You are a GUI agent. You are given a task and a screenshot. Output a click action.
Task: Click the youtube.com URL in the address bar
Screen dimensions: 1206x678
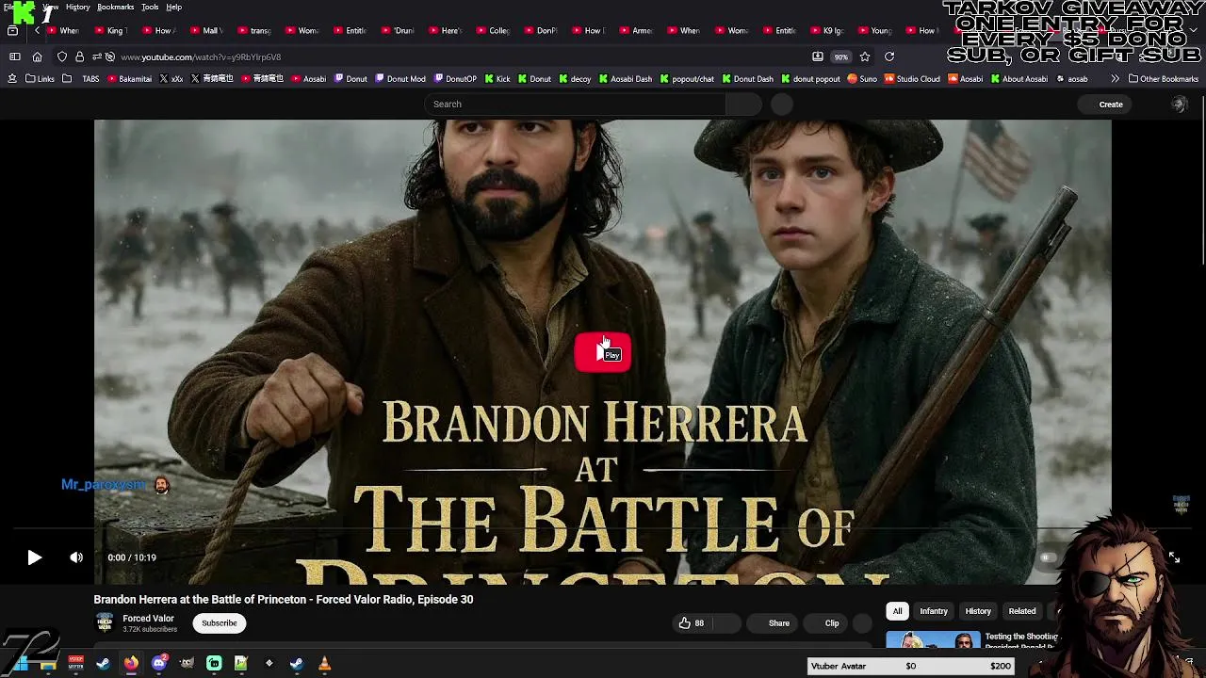[x=201, y=56]
